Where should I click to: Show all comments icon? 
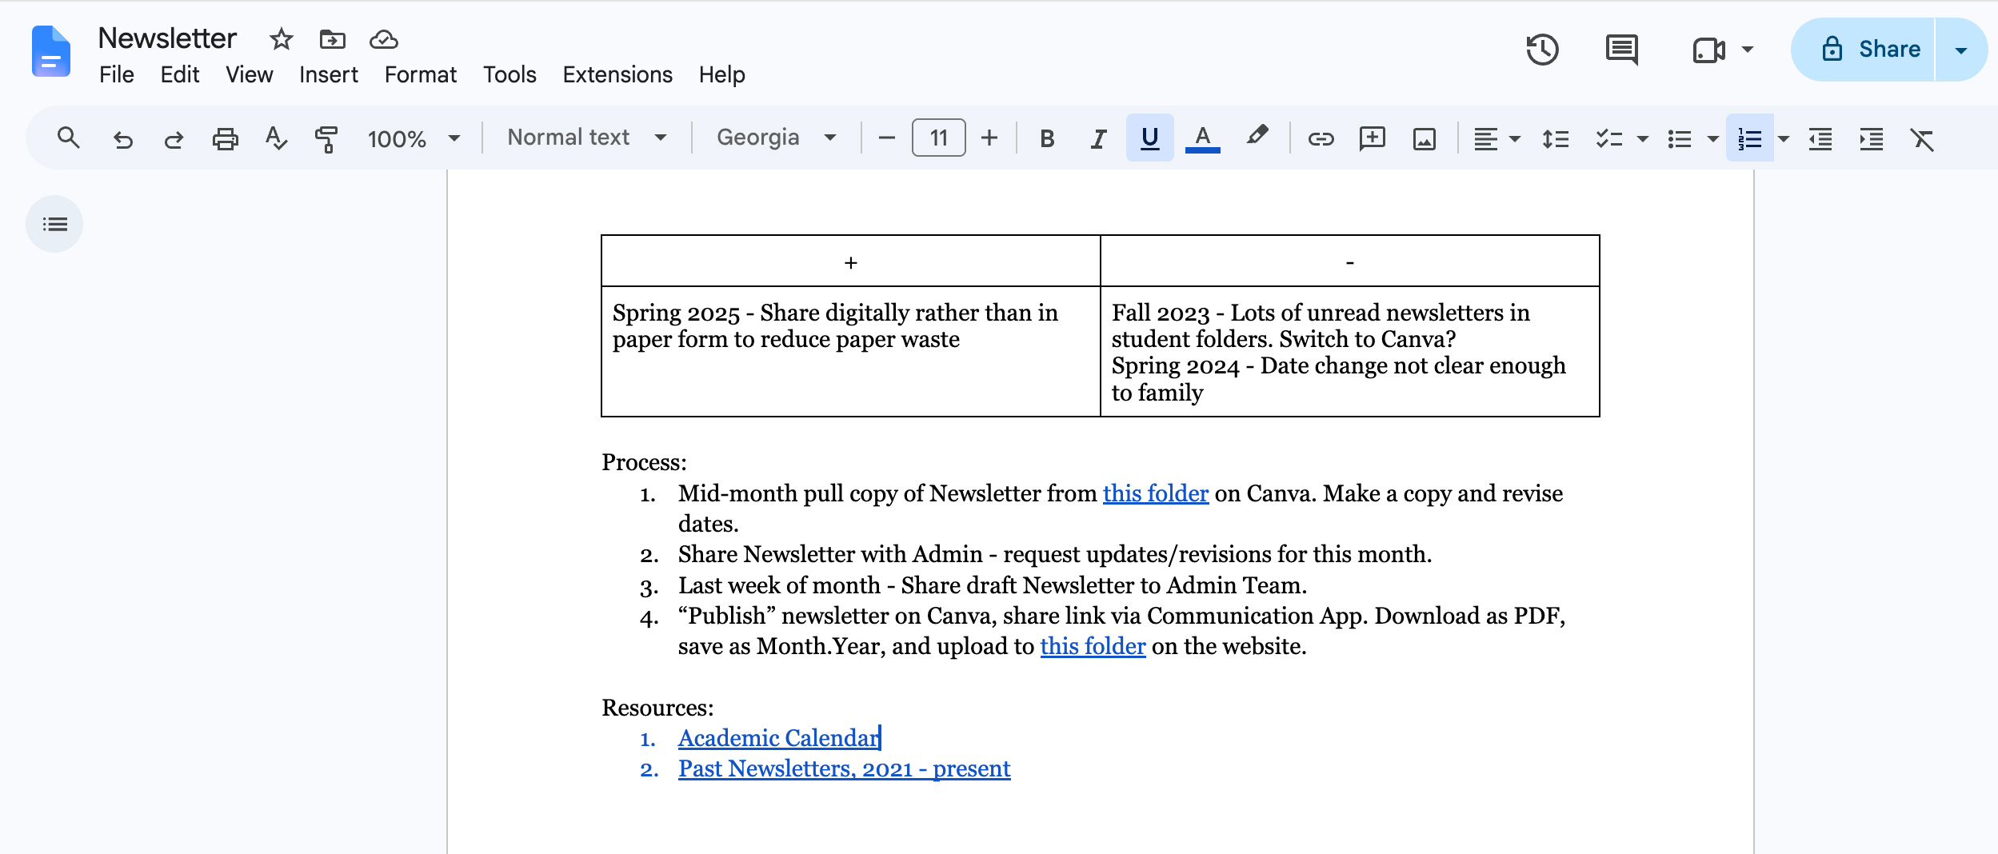[x=1622, y=50]
